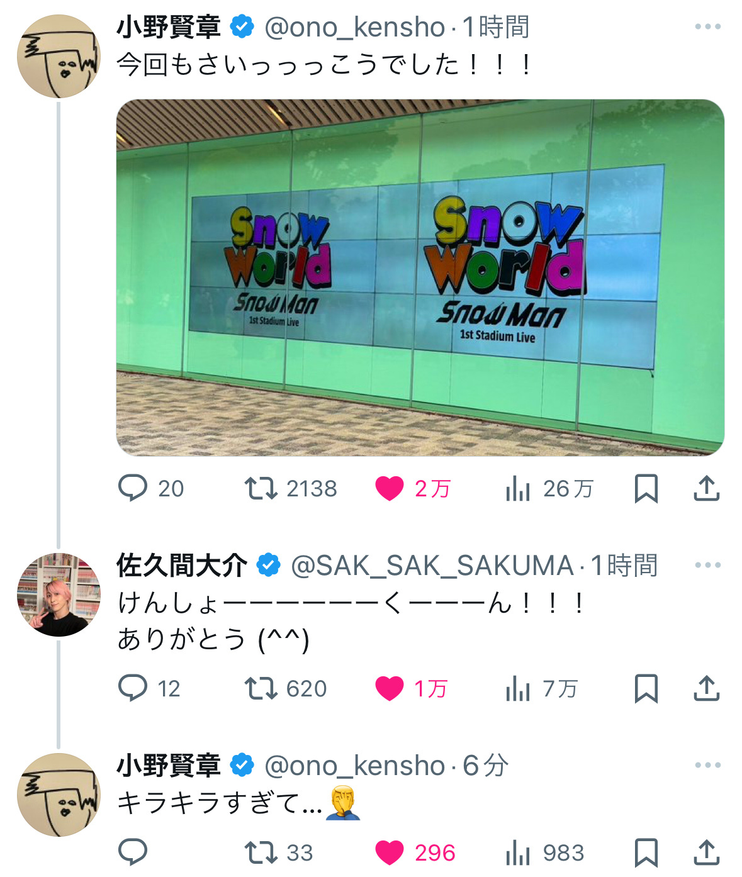Image resolution: width=742 pixels, height=877 pixels.
Task: Visit the @SAK_SAK_SAKUMA handle link
Action: pyautogui.click(x=432, y=566)
